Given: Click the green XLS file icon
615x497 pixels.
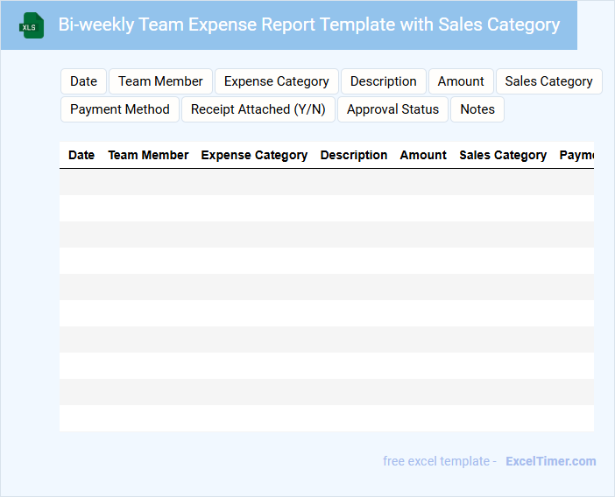Looking at the screenshot, I should pos(32,26).
